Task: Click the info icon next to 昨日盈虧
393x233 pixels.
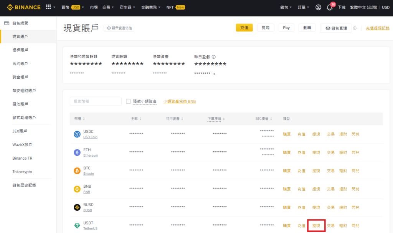Action: tap(214, 56)
